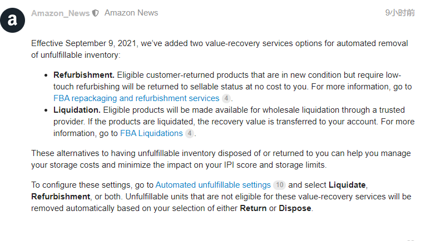Open the FBA Liquidations link

tap(151, 133)
